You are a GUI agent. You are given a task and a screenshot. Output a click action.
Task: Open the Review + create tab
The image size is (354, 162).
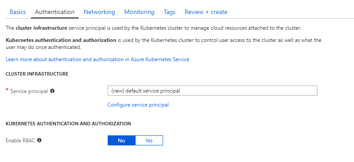[206, 12]
